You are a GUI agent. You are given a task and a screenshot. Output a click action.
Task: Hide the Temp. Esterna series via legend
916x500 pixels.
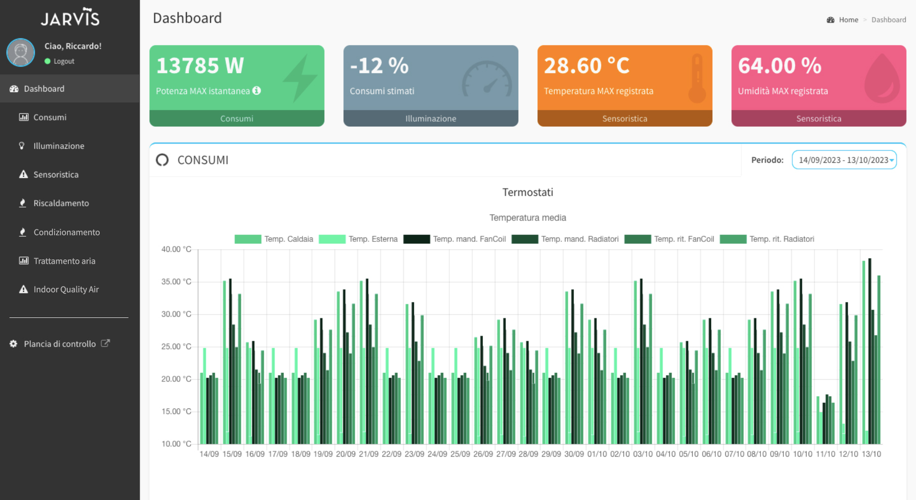[358, 239]
